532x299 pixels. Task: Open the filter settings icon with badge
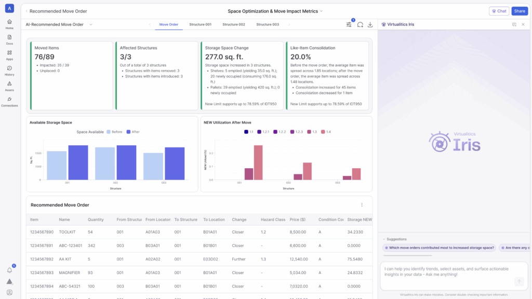[x=349, y=24]
